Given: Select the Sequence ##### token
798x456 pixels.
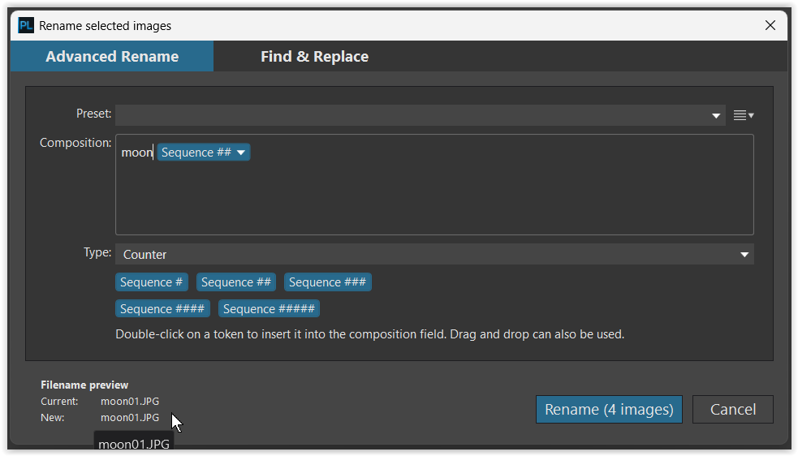Looking at the screenshot, I should 269,309.
